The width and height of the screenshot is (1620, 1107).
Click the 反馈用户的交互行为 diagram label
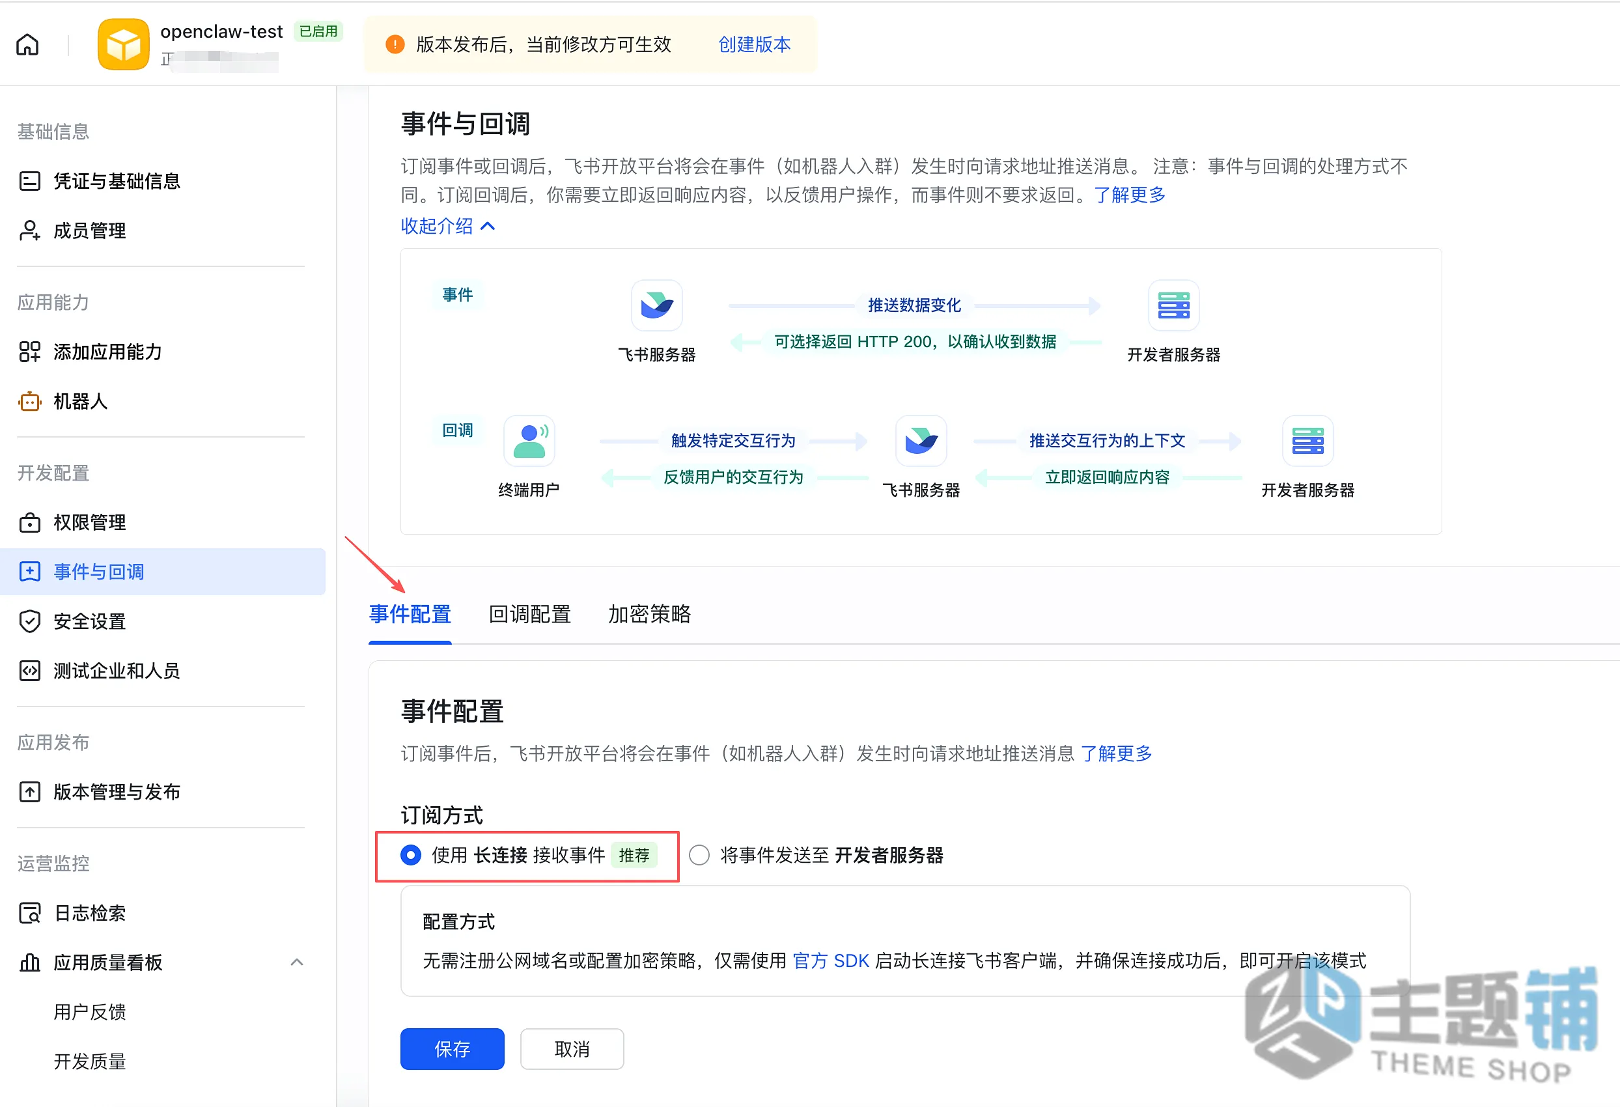[x=733, y=477]
